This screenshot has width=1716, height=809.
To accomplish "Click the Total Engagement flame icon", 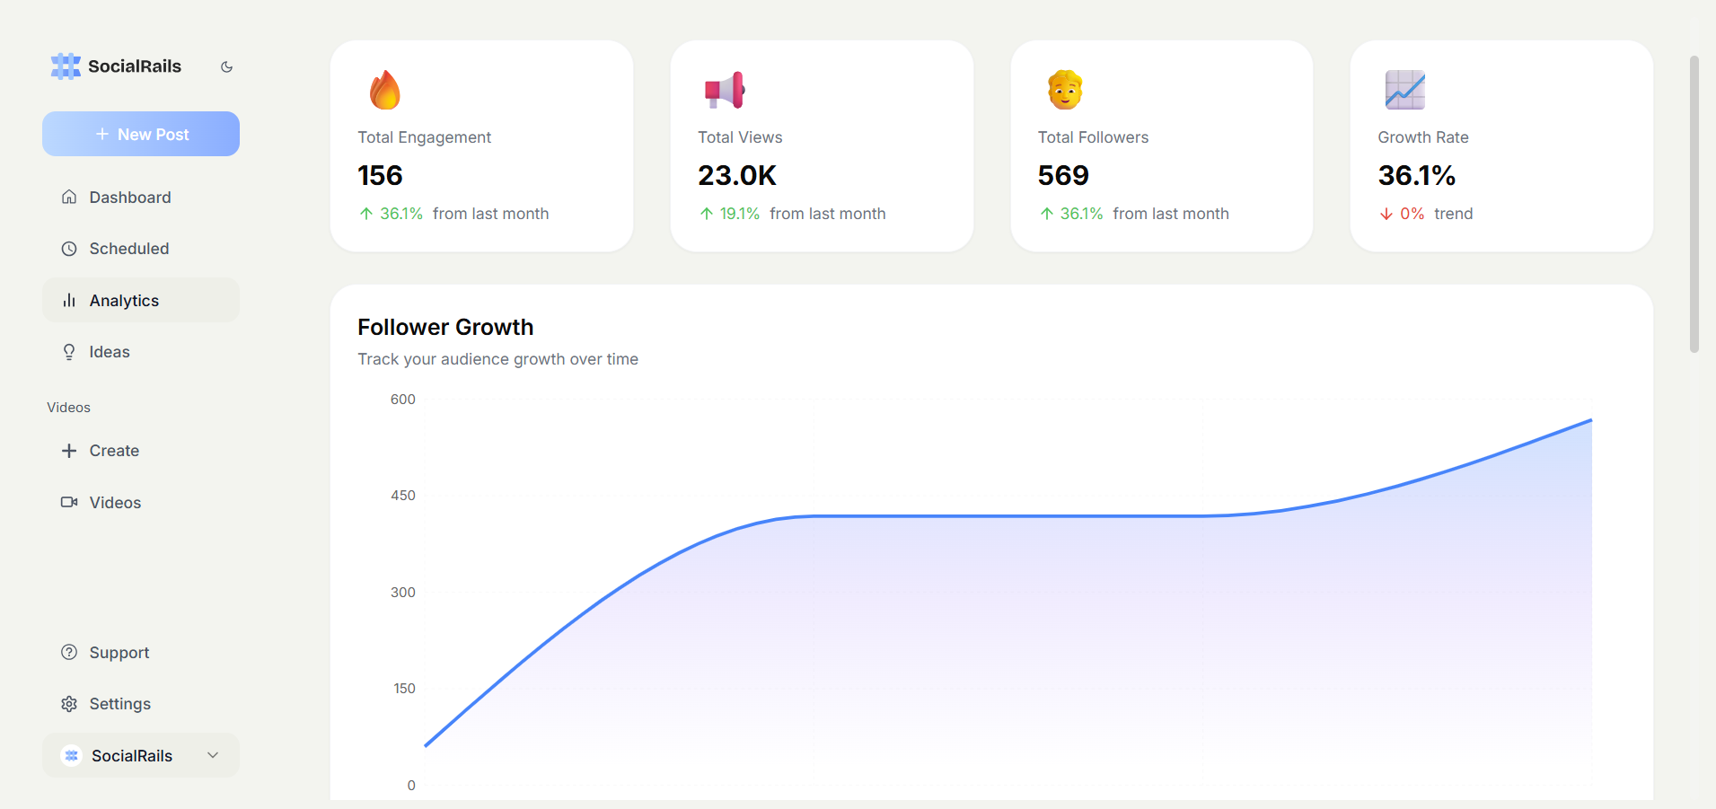I will [385, 90].
